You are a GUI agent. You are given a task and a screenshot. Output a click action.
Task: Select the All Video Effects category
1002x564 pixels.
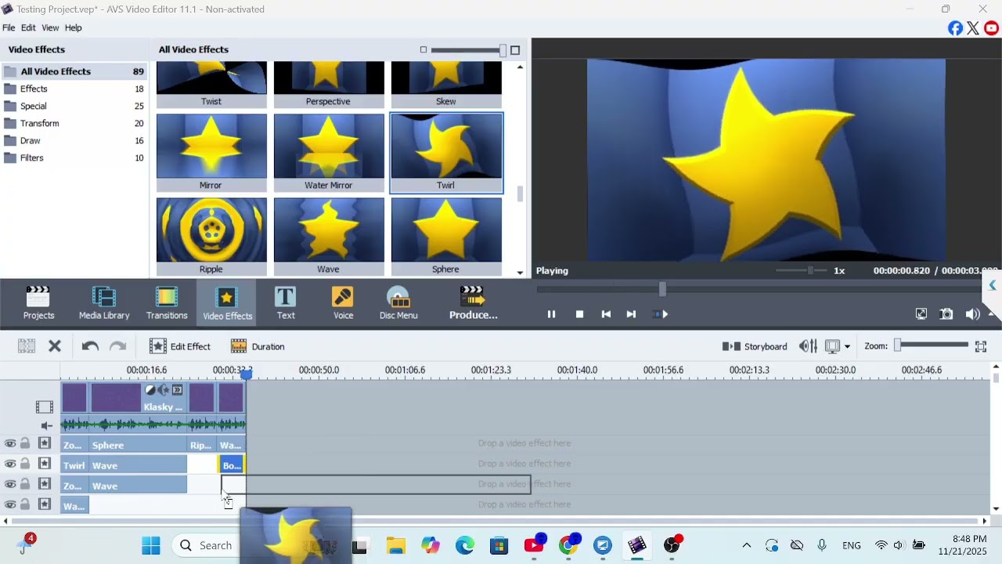[x=74, y=71]
